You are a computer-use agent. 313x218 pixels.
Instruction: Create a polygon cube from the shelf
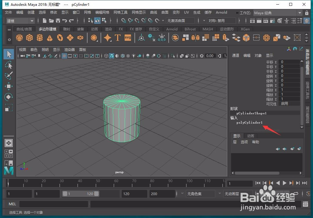pyautogui.click(x=29, y=38)
